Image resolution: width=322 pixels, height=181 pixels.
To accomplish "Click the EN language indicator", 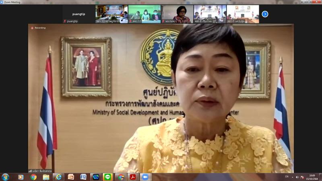I will pyautogui.click(x=287, y=177).
